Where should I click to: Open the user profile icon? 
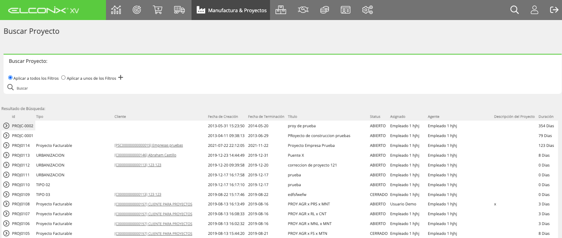[x=534, y=10]
